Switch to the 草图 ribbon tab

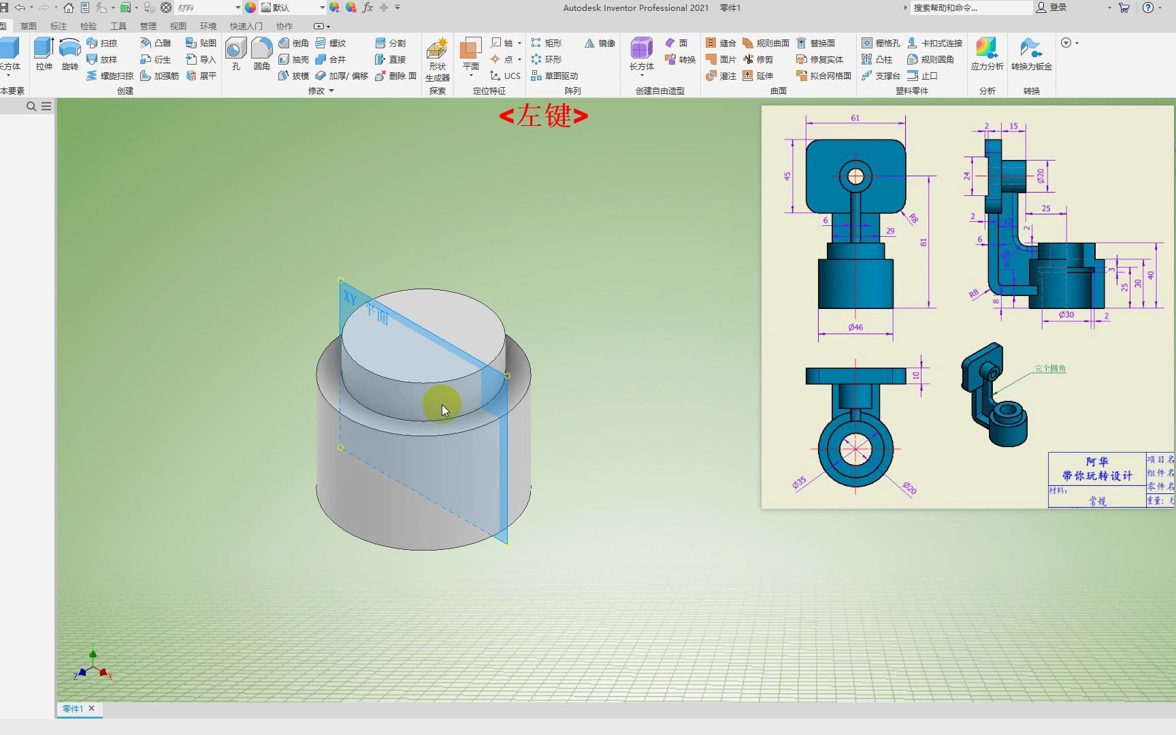tap(29, 26)
